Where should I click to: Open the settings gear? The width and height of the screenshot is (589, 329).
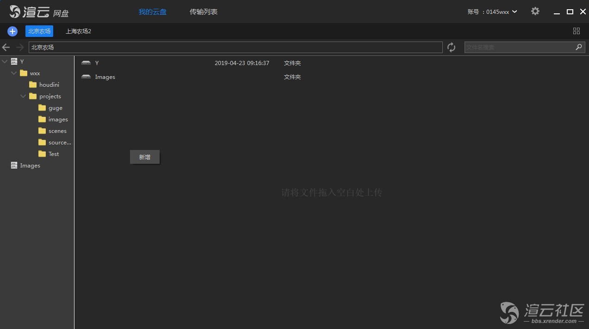pos(535,12)
